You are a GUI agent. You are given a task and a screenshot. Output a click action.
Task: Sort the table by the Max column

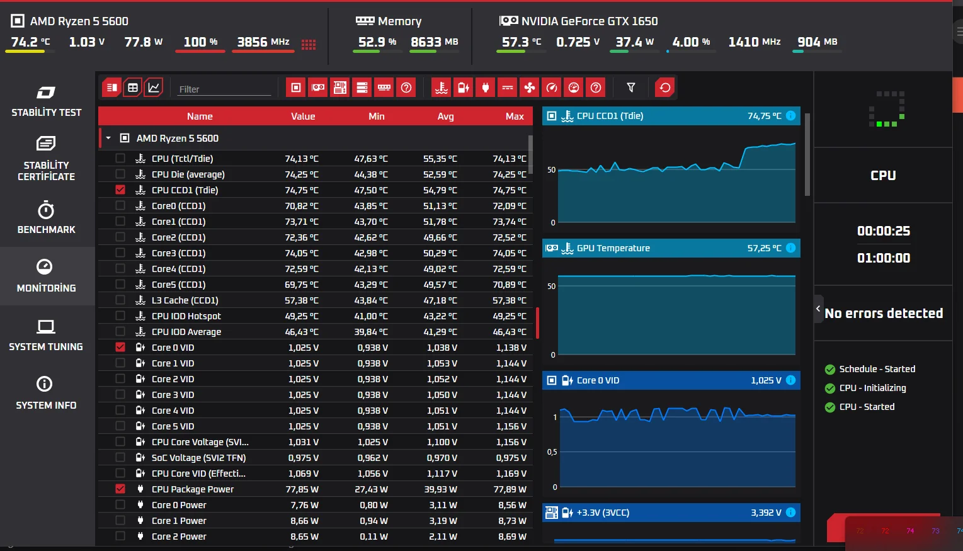click(514, 116)
